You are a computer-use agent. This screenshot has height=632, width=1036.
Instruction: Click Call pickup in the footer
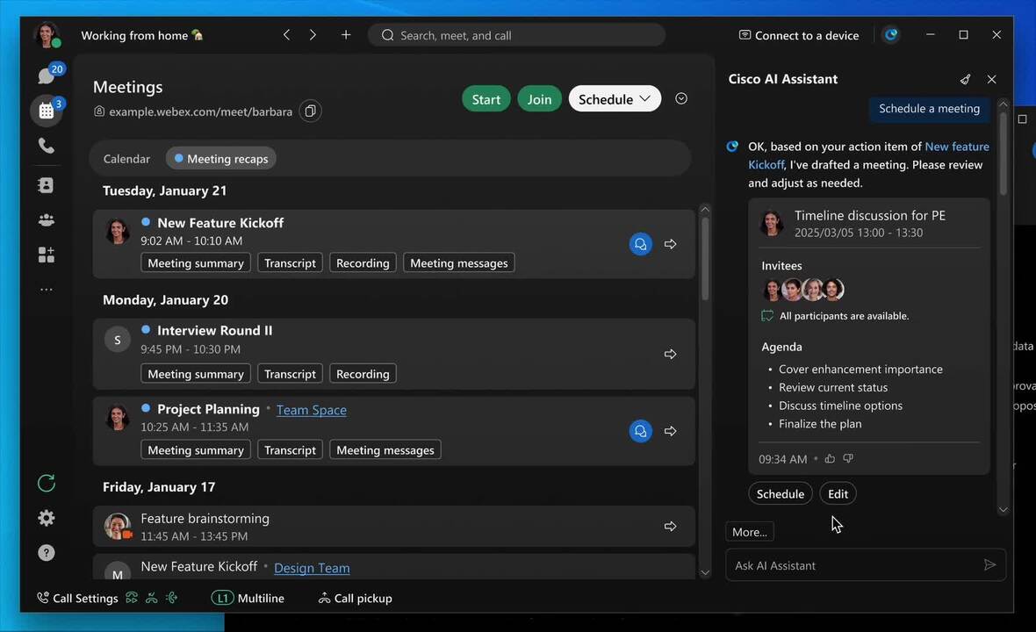[356, 598]
